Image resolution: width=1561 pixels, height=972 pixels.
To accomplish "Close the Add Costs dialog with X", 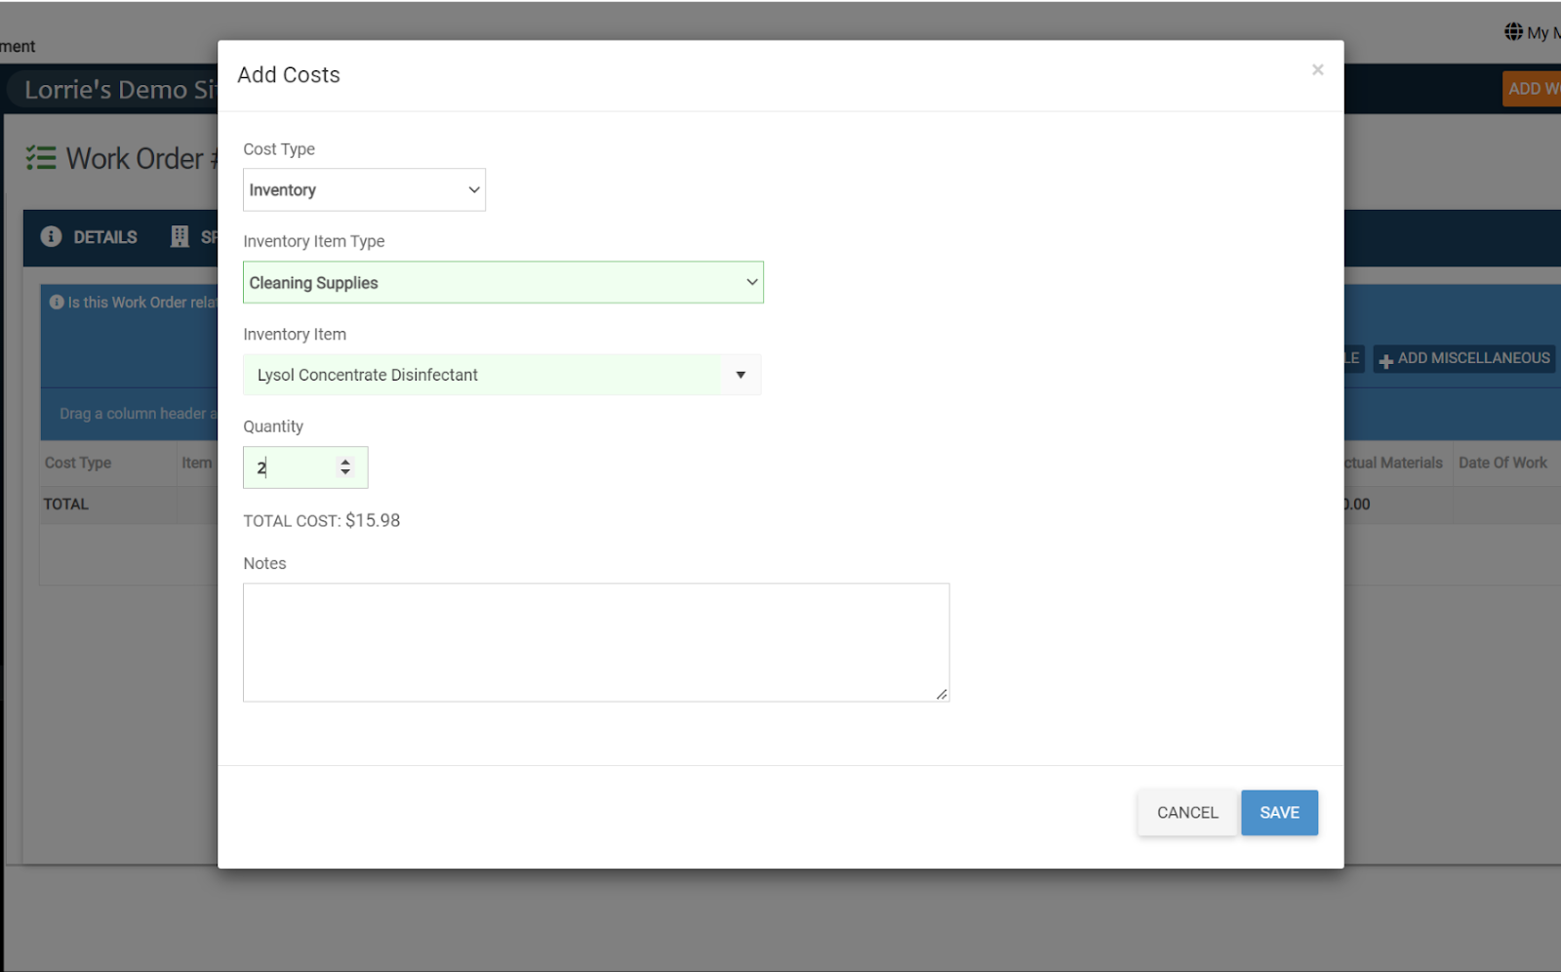I will (1317, 70).
